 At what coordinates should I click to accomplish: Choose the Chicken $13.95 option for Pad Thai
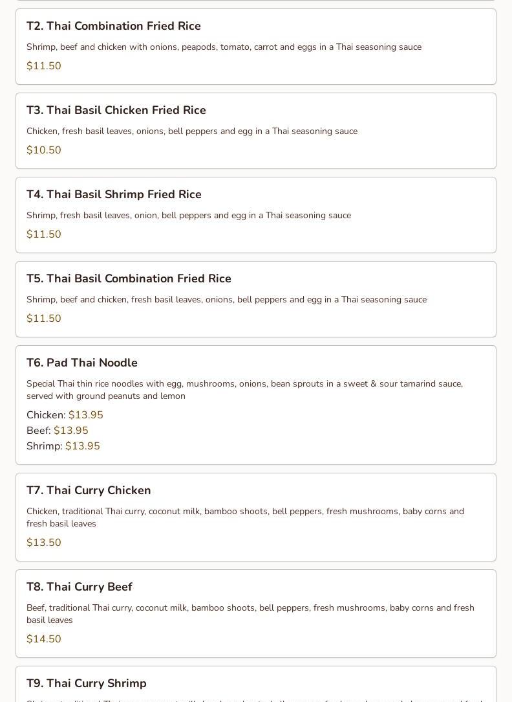pyautogui.click(x=65, y=415)
